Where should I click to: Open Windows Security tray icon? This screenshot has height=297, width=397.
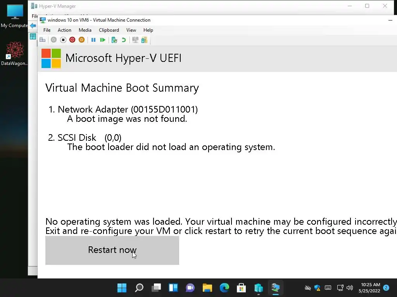click(318, 288)
